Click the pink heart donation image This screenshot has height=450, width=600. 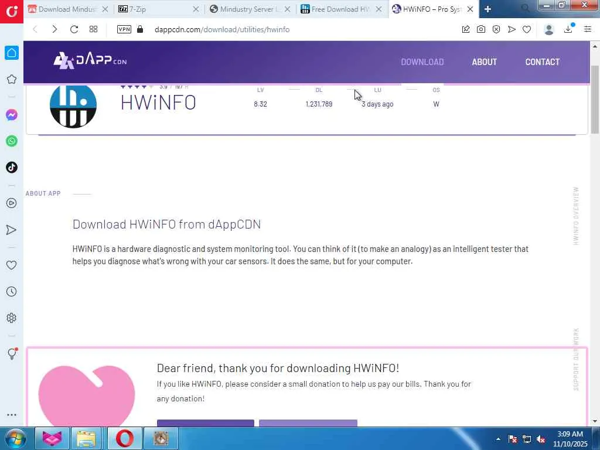click(87, 396)
